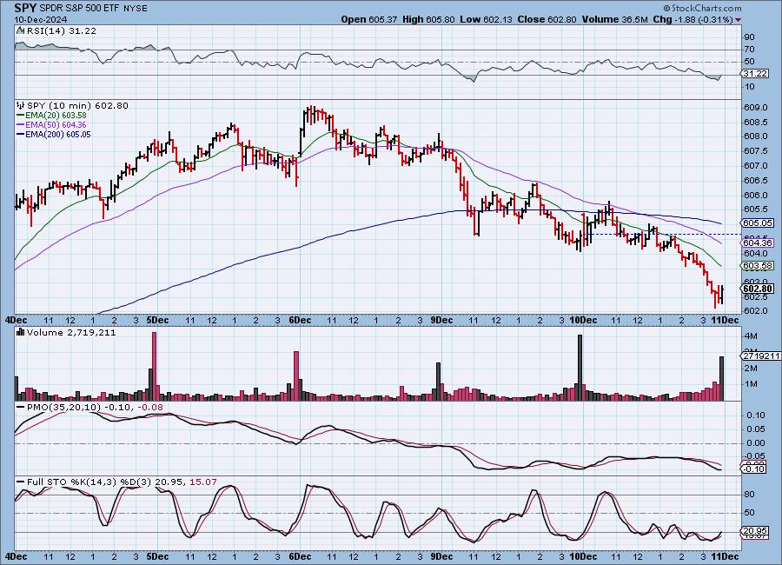Image resolution: width=782 pixels, height=565 pixels.
Task: Click the 20.95 stochastic value tag on the right
Action: point(754,532)
